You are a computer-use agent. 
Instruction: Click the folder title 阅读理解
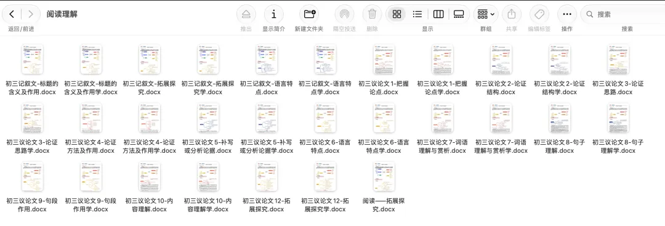coord(62,14)
